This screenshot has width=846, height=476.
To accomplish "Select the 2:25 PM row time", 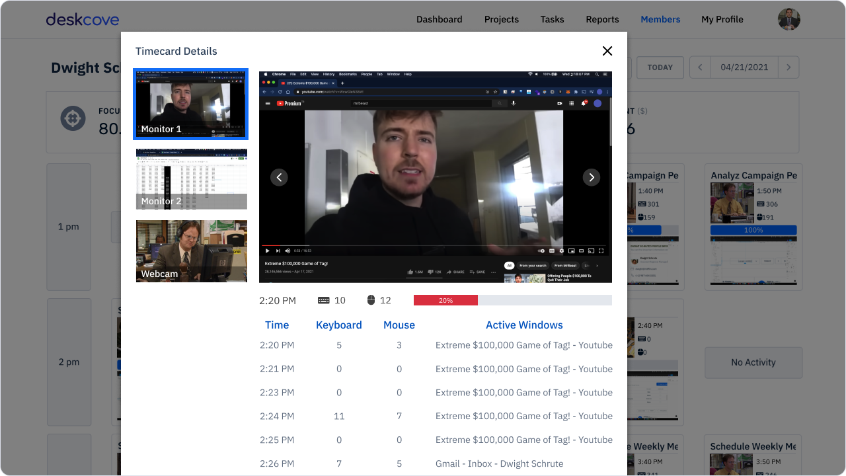I will 277,440.
